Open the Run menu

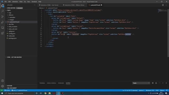29,2
